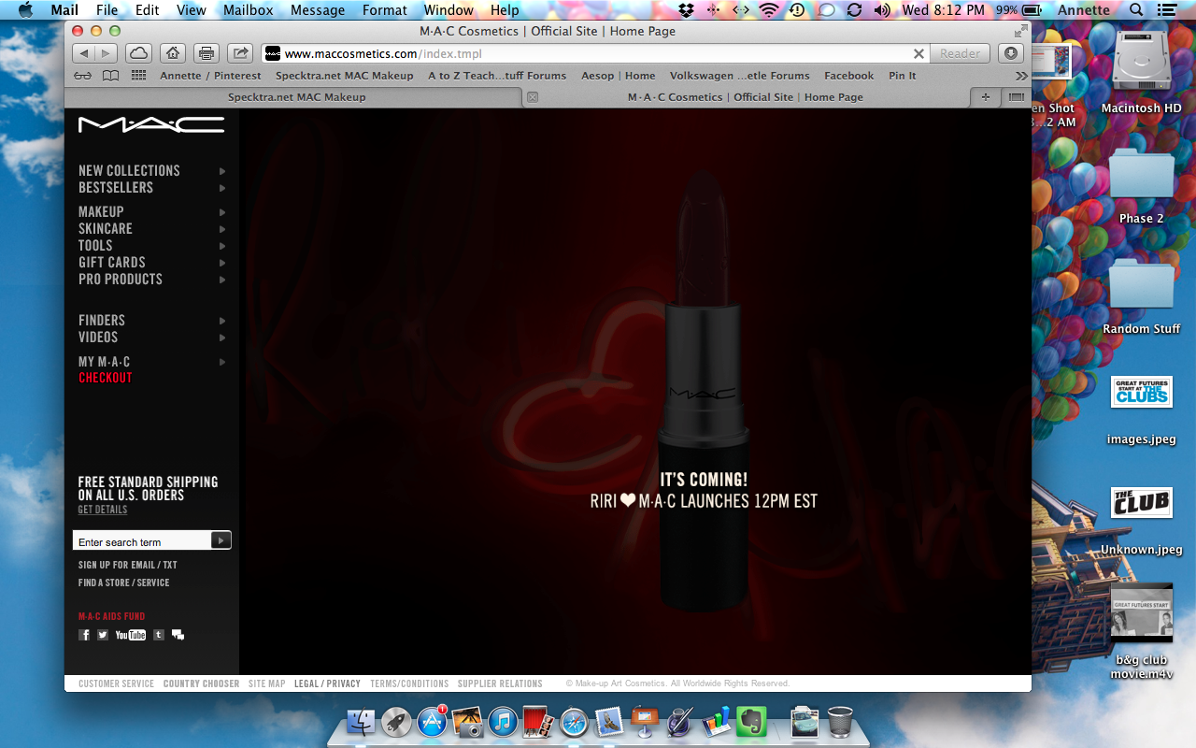Select the M·A·C Cosmetics Official Site tab

746,97
